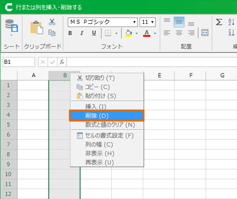This screenshot has width=237, height=199.
Task: Apply the red font color
Action: [147, 33]
